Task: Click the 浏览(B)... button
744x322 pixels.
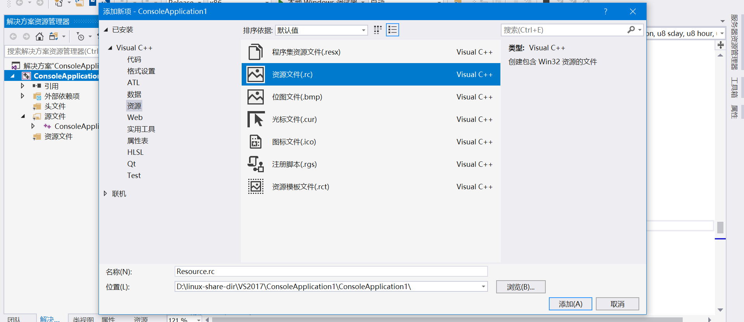Action: (x=521, y=287)
